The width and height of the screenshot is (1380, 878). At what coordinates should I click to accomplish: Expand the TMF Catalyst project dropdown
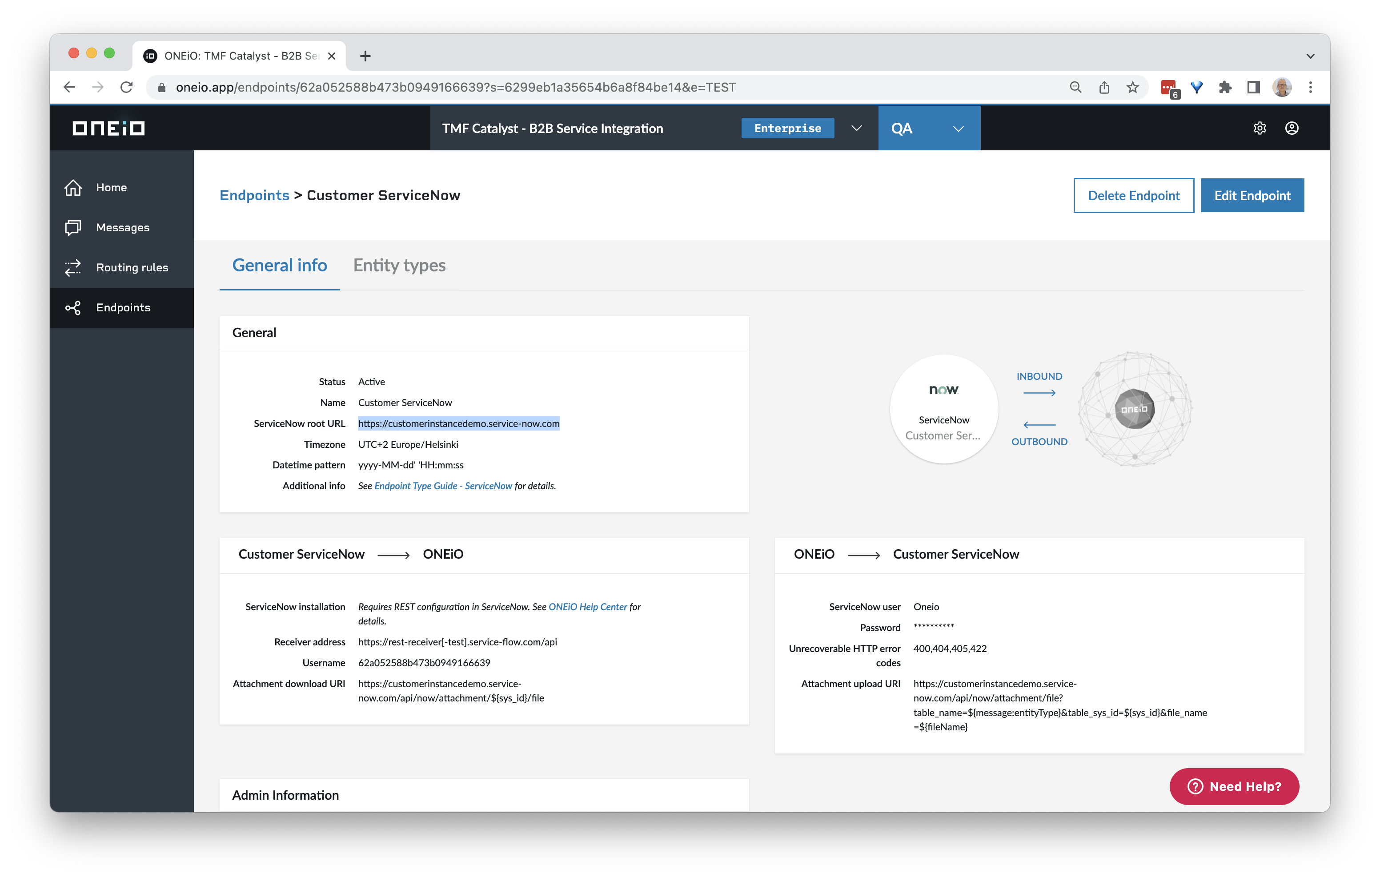click(856, 128)
